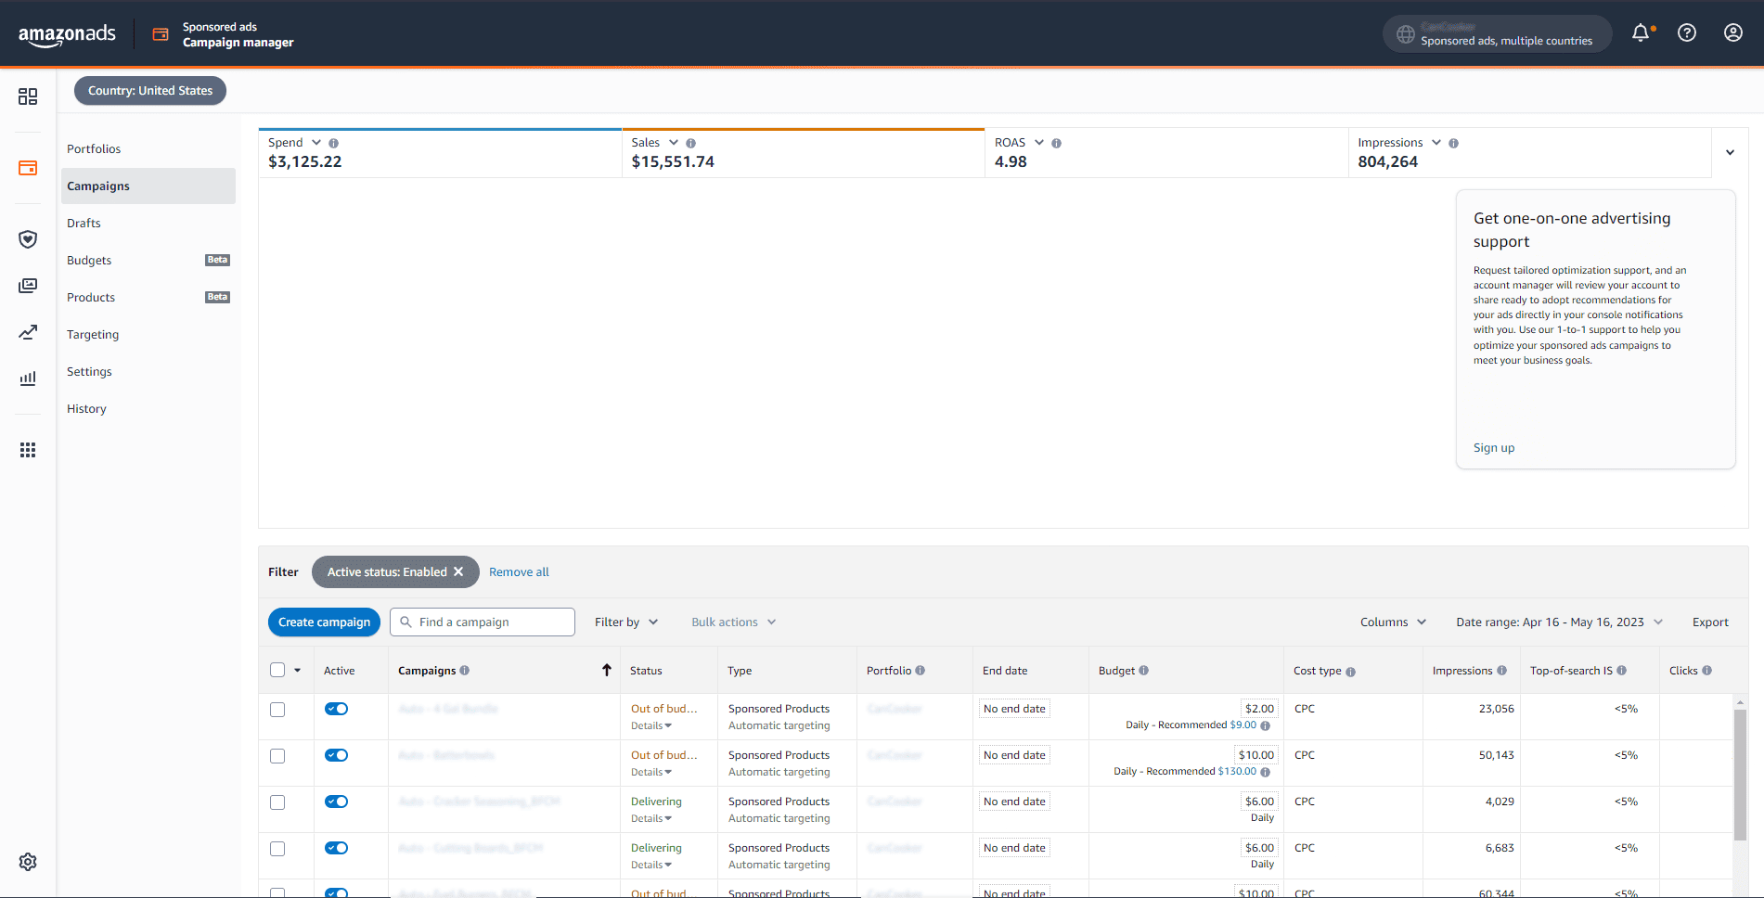
Task: Click the info icon next to Spend metric
Action: tap(334, 144)
